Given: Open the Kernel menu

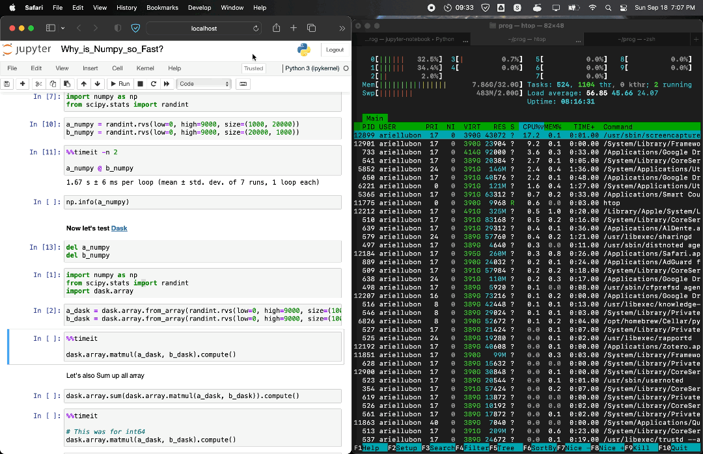Looking at the screenshot, I should [145, 68].
